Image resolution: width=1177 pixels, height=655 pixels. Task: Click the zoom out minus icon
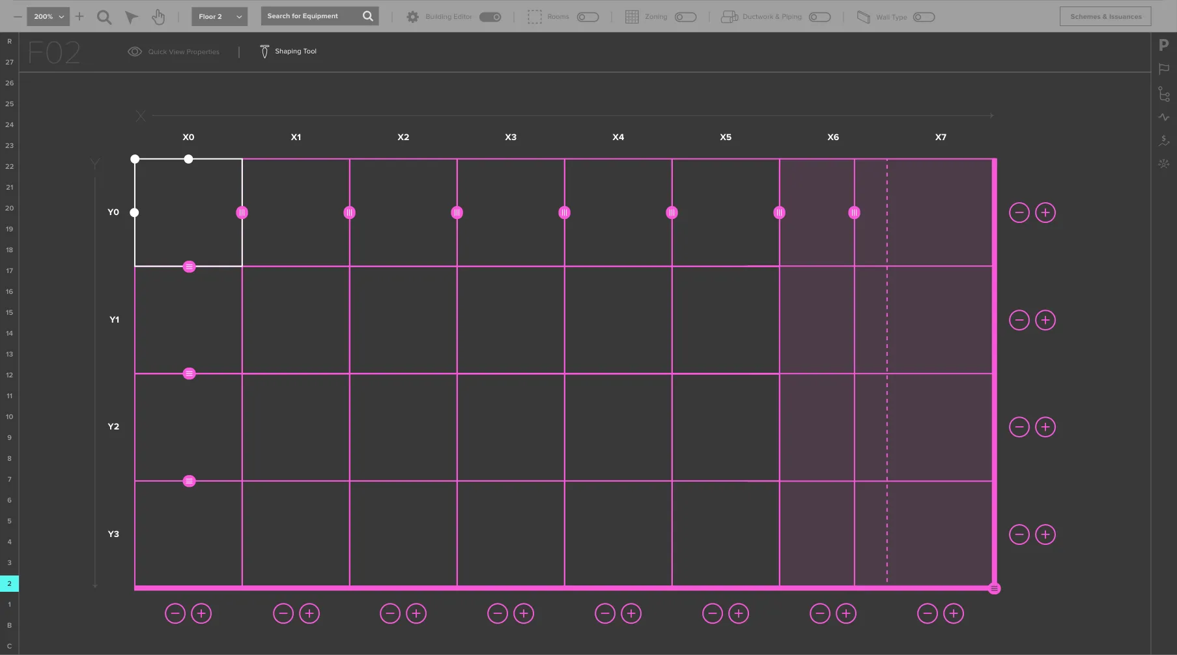point(18,16)
